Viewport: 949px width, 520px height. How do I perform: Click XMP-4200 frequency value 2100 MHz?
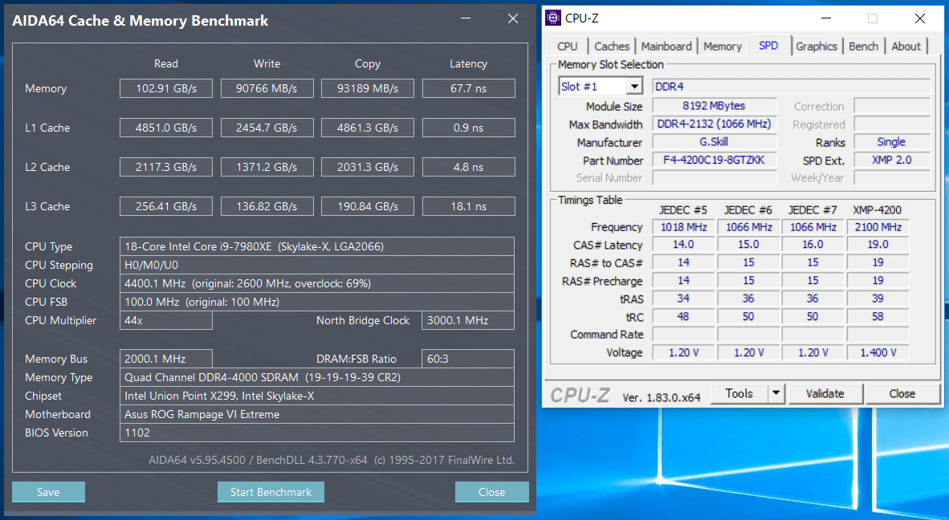tap(878, 227)
